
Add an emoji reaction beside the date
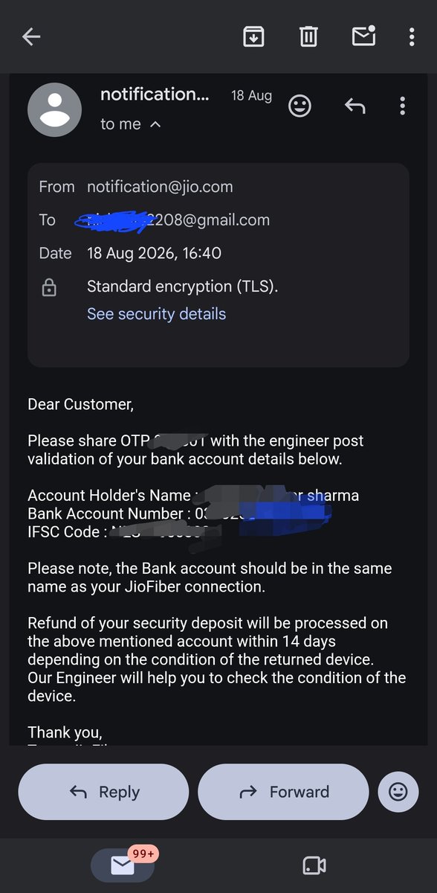(300, 106)
